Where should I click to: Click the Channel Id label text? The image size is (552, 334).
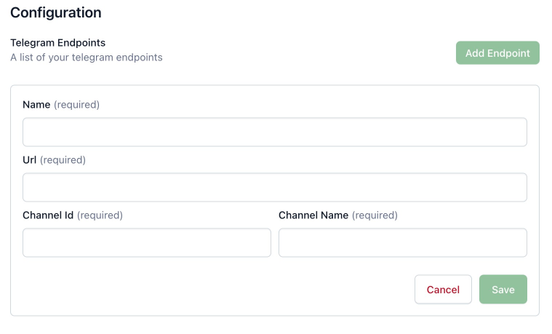[x=48, y=215]
